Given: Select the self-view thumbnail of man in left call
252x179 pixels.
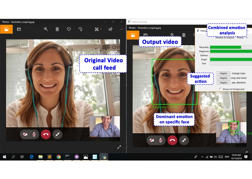Looking at the screenshot, I should point(105,127).
